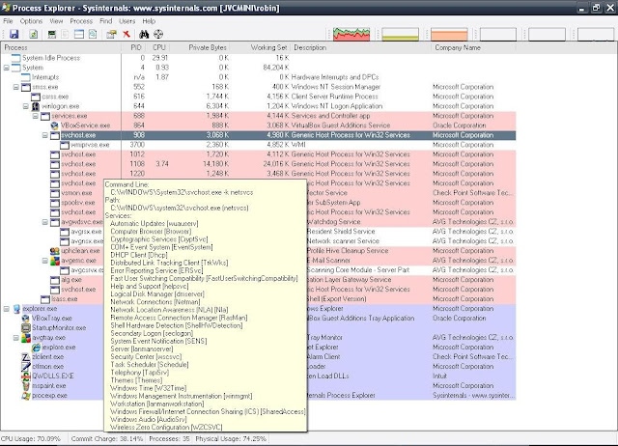This screenshot has width=618, height=446.
Task: Collapse the System process tree node
Action: click(7, 68)
